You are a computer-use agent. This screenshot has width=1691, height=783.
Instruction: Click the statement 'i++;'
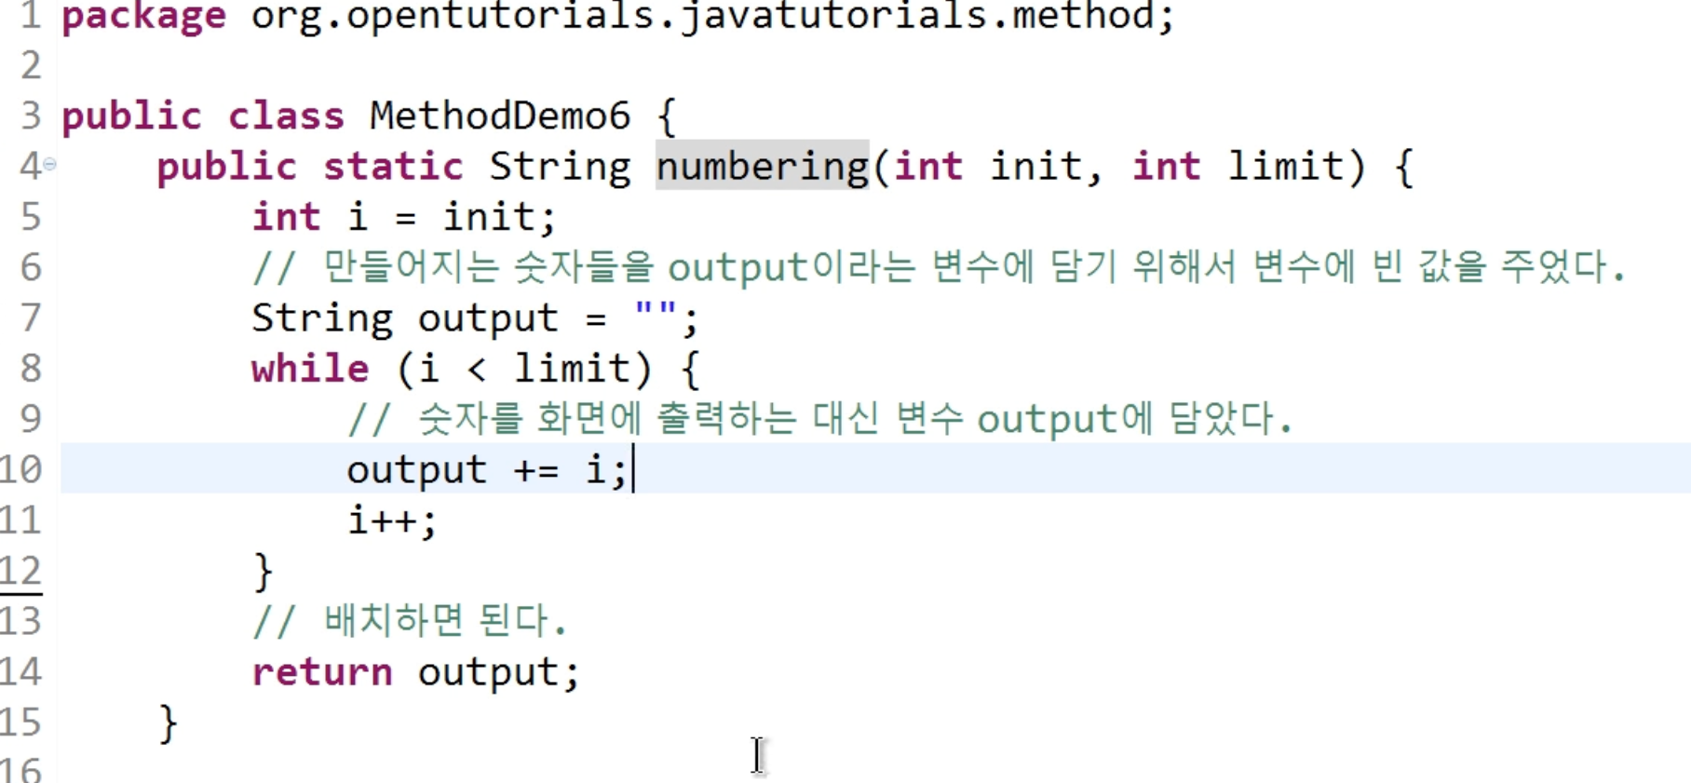[392, 520]
